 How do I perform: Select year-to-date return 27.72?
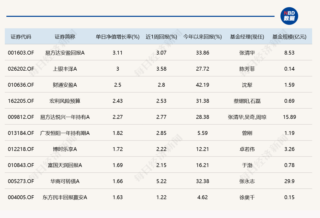tap(202, 69)
